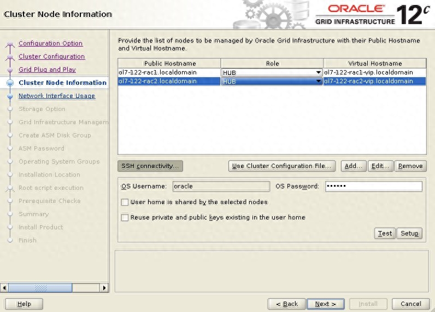The image size is (435, 312).
Task: Click Use Cluster Configuration File button
Action: (282, 166)
